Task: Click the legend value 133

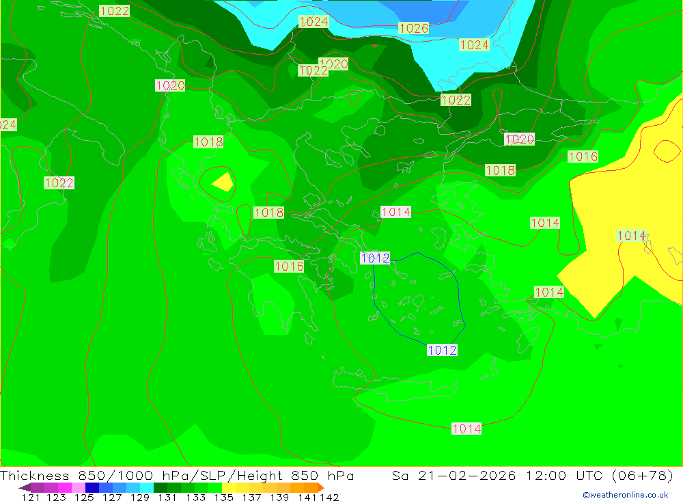Action: pyautogui.click(x=195, y=497)
